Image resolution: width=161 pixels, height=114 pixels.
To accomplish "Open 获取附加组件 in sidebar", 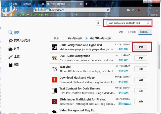I will (x=19, y=41).
